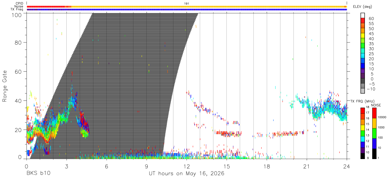Screen dimensions: 390x180
Task: Click the y-axis tick label '100'
Action: 17,15
